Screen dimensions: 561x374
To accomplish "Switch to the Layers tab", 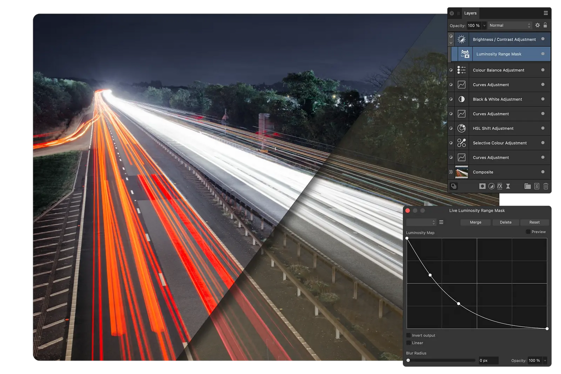I will pyautogui.click(x=470, y=13).
